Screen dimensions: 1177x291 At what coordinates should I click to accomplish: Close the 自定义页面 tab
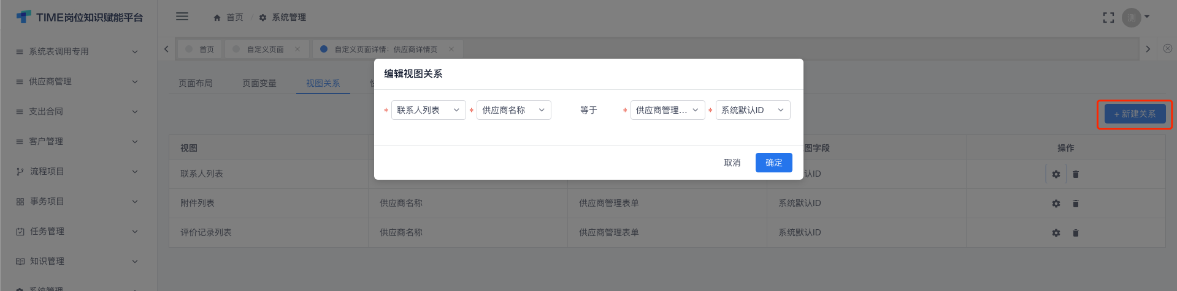pyautogui.click(x=297, y=49)
